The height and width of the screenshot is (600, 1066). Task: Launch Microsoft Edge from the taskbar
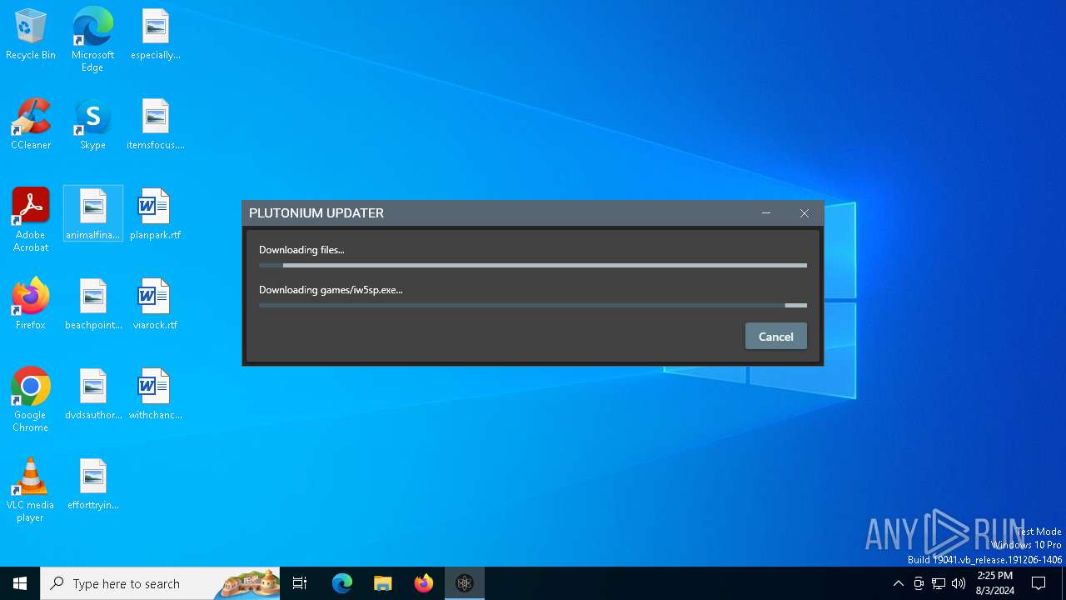tap(342, 583)
